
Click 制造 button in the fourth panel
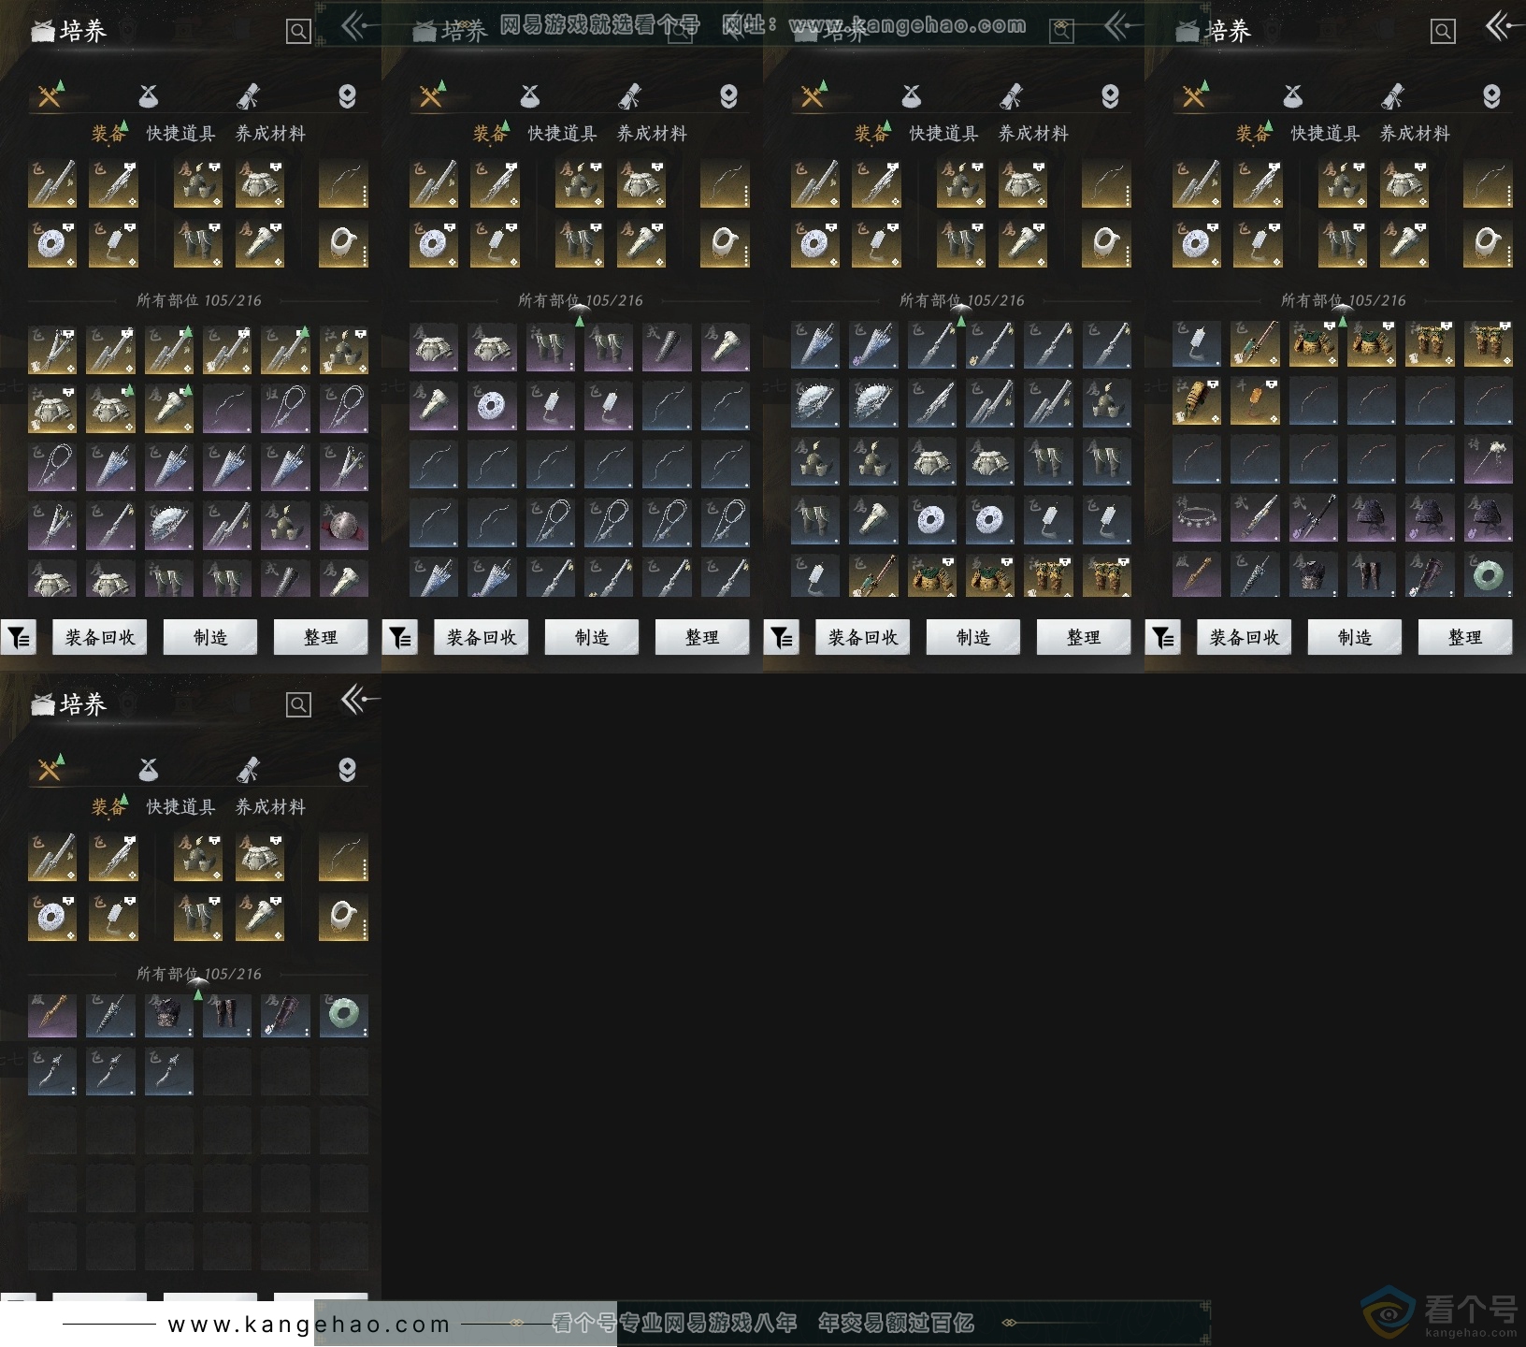(1355, 637)
